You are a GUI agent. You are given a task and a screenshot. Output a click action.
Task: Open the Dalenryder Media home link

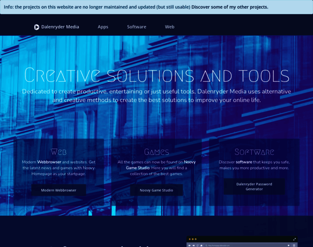tap(56, 27)
